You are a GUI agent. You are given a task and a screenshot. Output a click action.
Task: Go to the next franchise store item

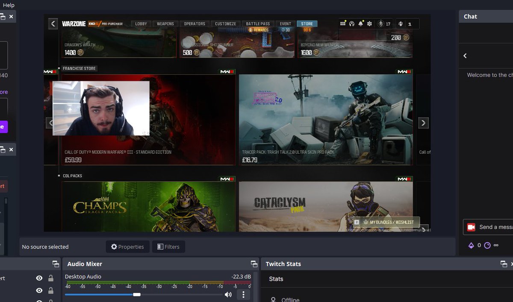(x=423, y=123)
